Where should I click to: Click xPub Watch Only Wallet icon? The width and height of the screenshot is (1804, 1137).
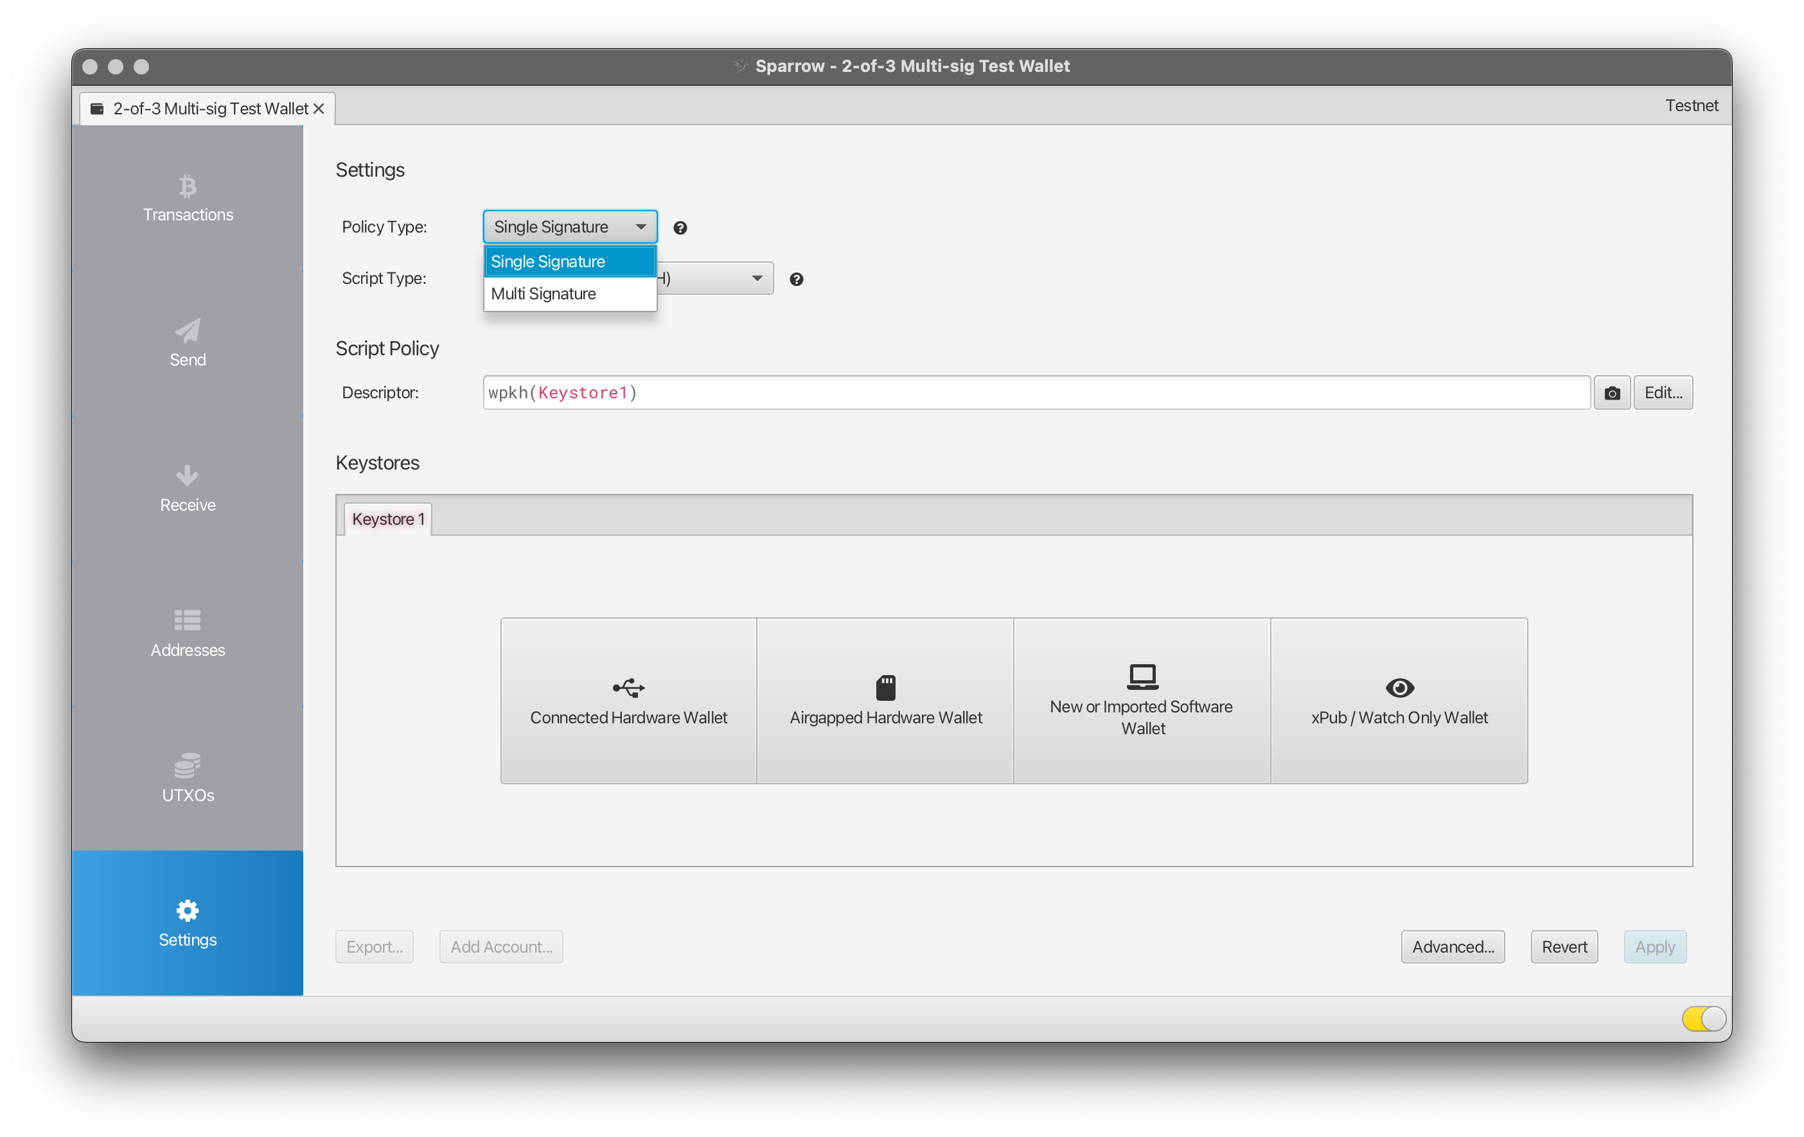[1398, 687]
